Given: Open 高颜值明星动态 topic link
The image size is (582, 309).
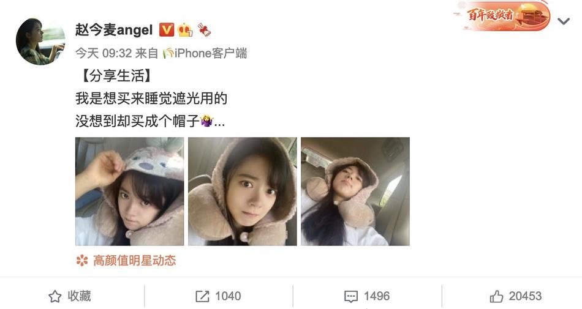Looking at the screenshot, I should point(134,261).
